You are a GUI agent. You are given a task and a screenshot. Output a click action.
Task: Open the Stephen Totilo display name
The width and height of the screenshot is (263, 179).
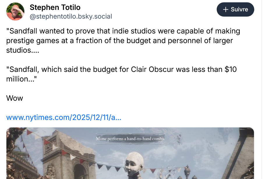tap(55, 7)
